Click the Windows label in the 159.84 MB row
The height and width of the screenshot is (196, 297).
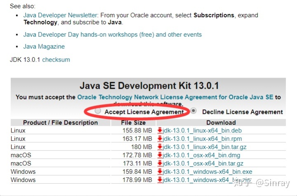tap(23, 172)
